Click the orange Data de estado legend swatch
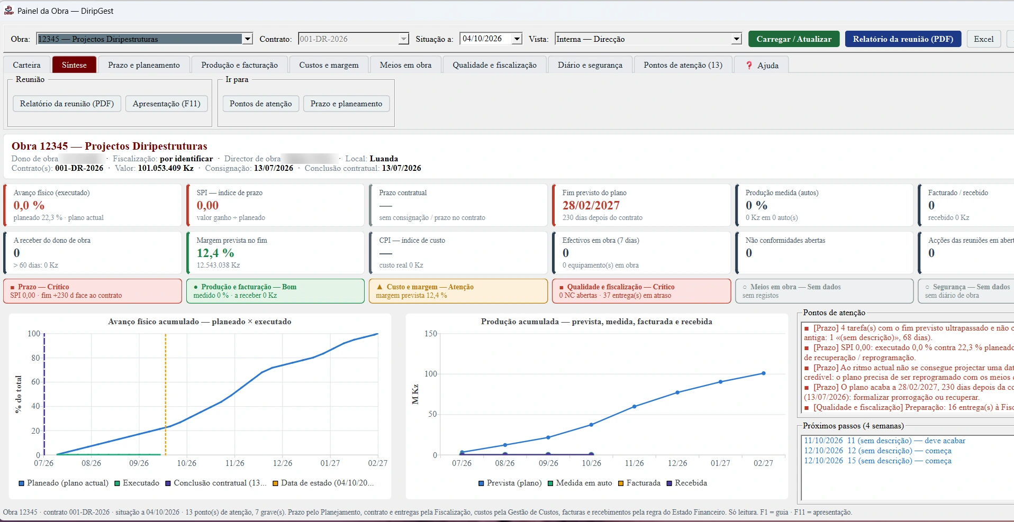Image resolution: width=1014 pixels, height=522 pixels. (276, 483)
